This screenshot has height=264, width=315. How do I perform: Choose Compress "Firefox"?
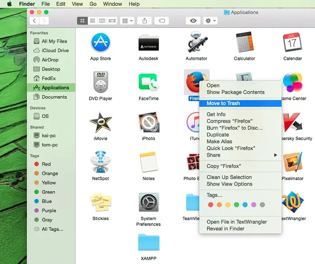point(240,121)
